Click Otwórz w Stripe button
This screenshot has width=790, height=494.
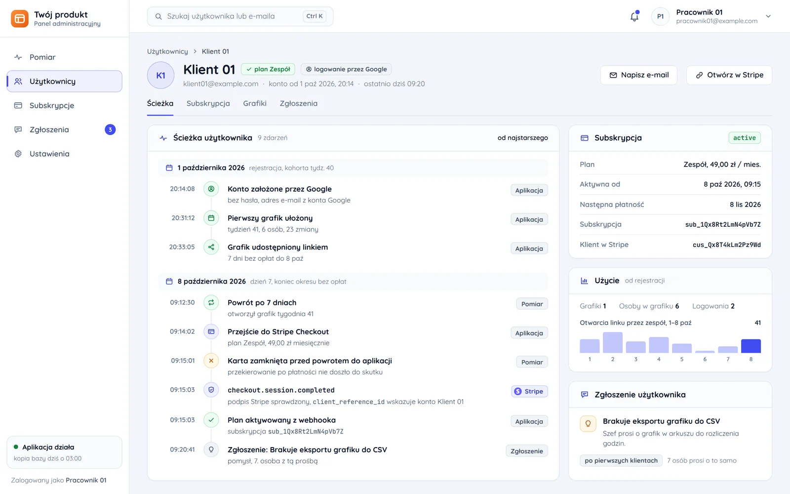[729, 75]
